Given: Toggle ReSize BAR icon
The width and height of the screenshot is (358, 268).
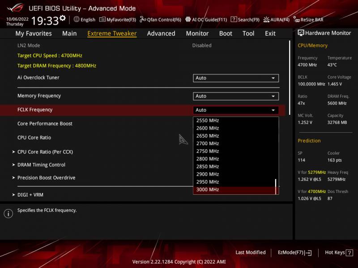Looking at the screenshot, I should tap(296, 19).
